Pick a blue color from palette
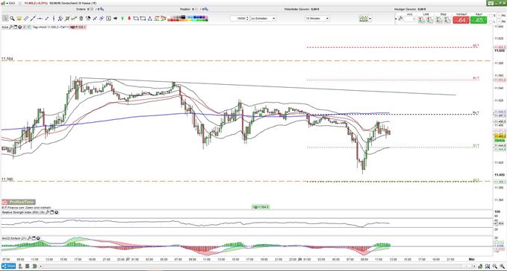Viewport: 507px width, 271px height. click(x=196, y=17)
